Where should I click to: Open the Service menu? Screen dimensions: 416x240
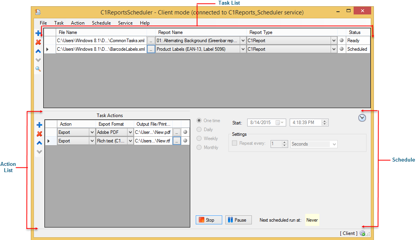coord(125,23)
